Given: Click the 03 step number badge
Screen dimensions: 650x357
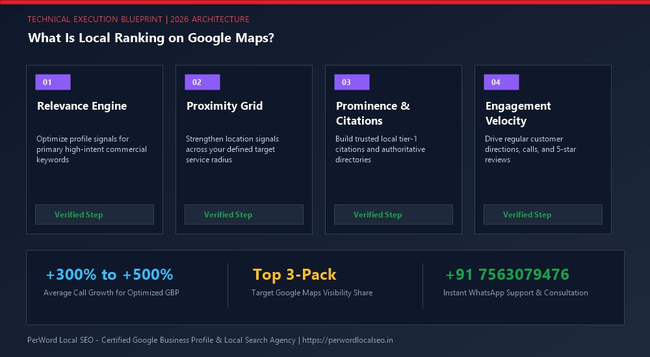Looking at the screenshot, I should [352, 82].
